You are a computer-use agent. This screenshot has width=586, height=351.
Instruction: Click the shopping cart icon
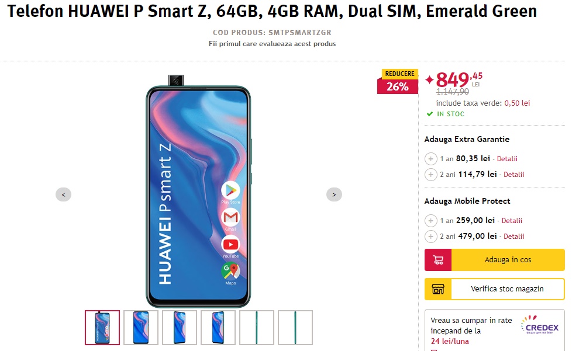tap(438, 260)
